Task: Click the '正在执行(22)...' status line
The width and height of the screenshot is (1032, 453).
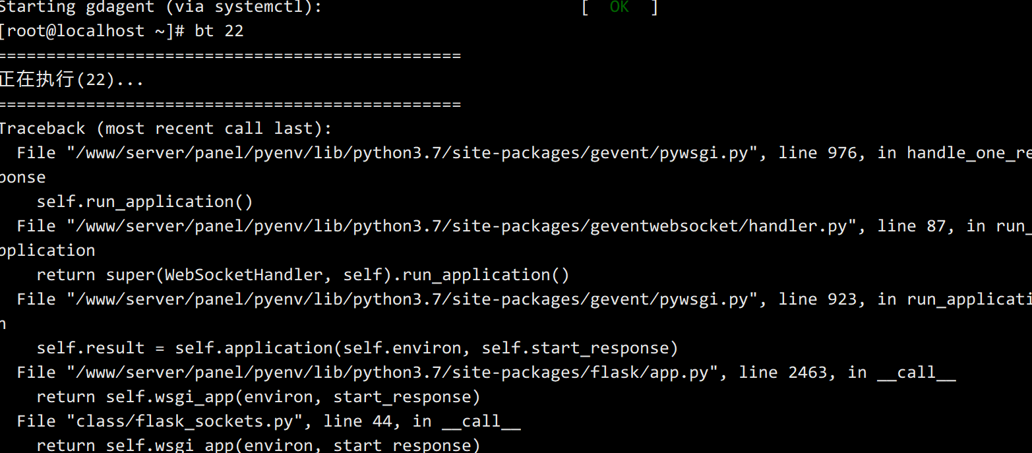Action: click(71, 80)
